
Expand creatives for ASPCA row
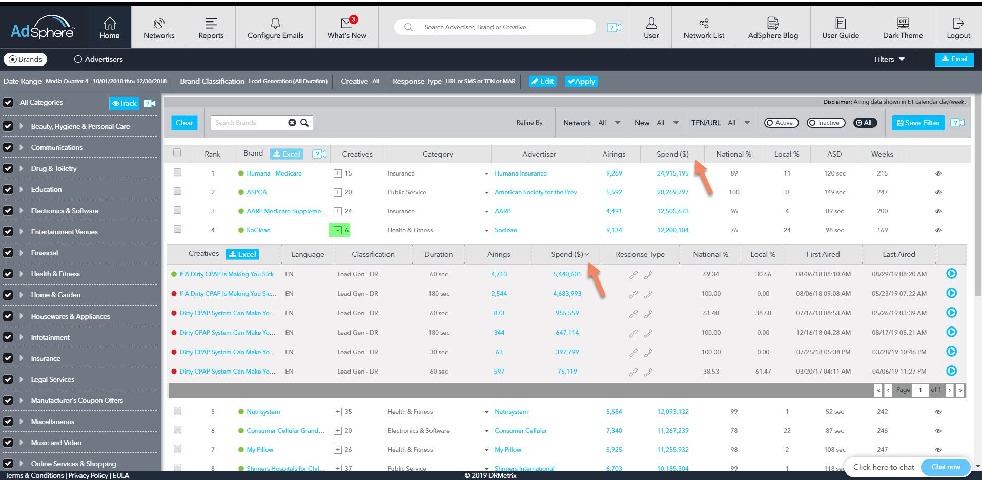click(338, 192)
